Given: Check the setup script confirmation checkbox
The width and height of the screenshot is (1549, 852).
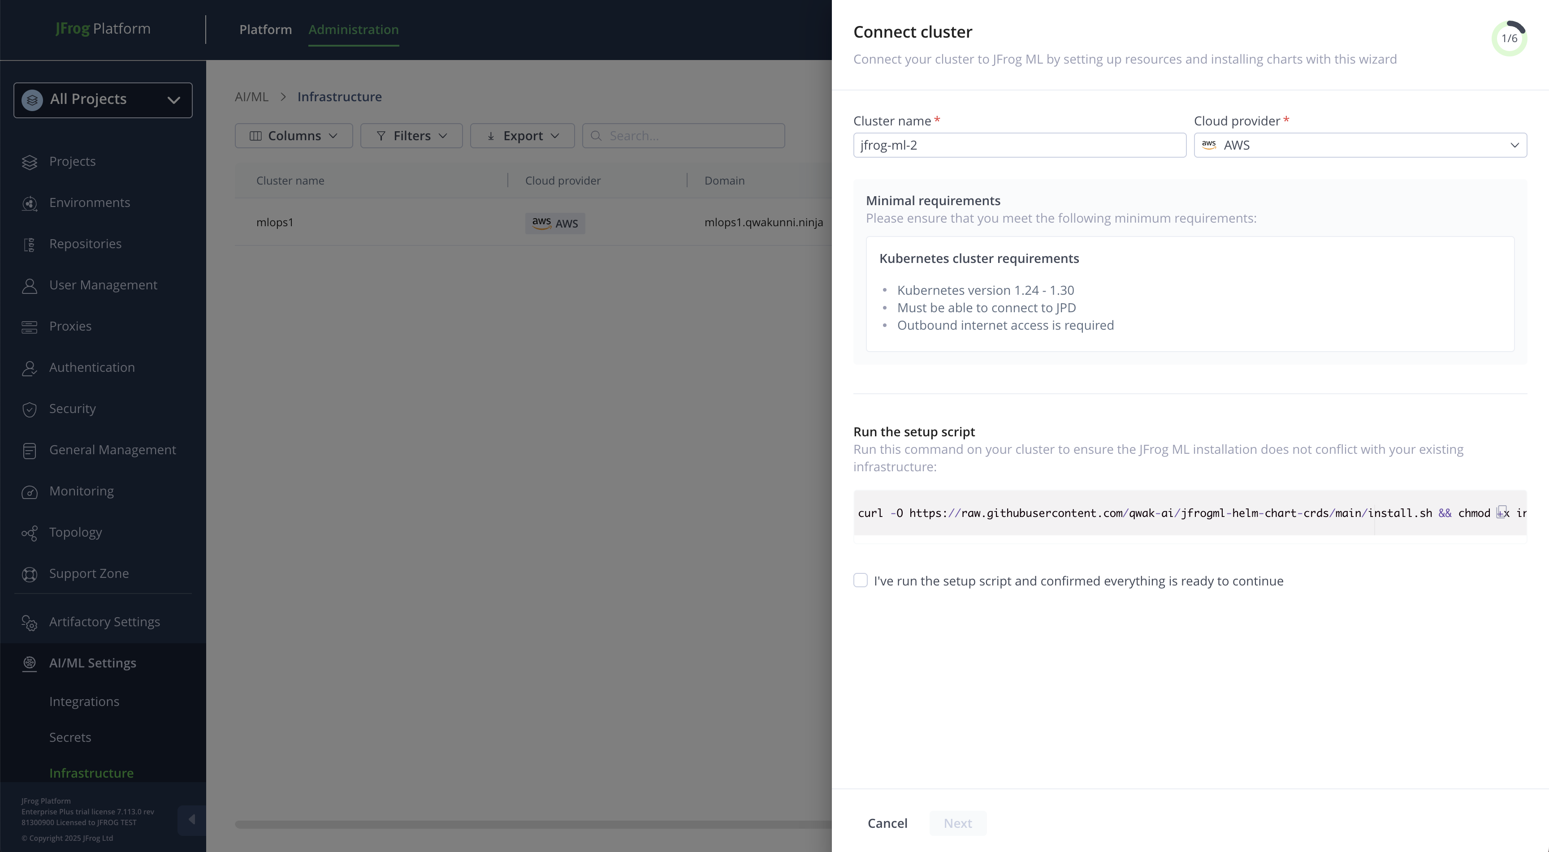Looking at the screenshot, I should (861, 581).
